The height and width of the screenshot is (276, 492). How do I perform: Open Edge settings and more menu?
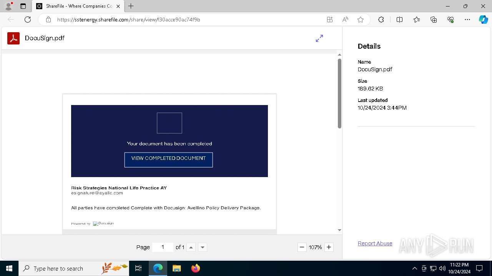pyautogui.click(x=467, y=20)
